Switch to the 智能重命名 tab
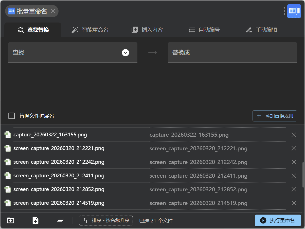Screen dimensions: 305x229 pyautogui.click(x=90, y=30)
